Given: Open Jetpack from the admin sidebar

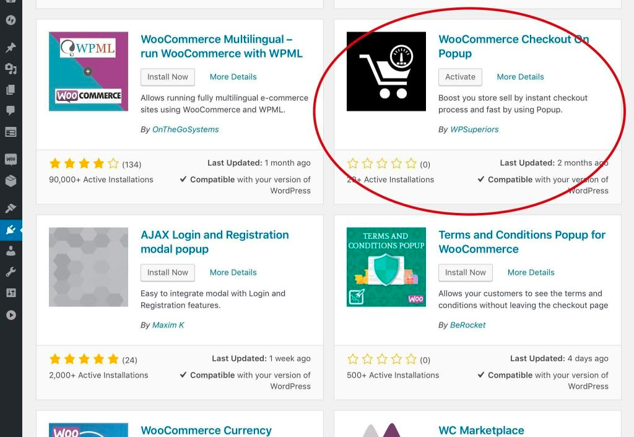Looking at the screenshot, I should [11, 20].
